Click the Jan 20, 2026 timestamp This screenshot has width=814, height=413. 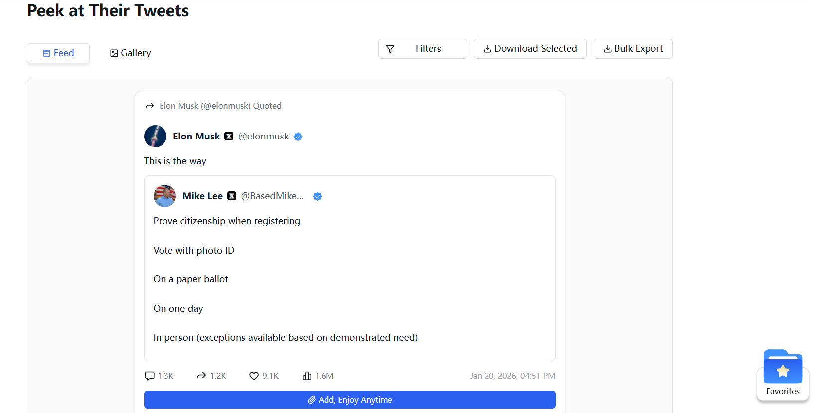512,376
